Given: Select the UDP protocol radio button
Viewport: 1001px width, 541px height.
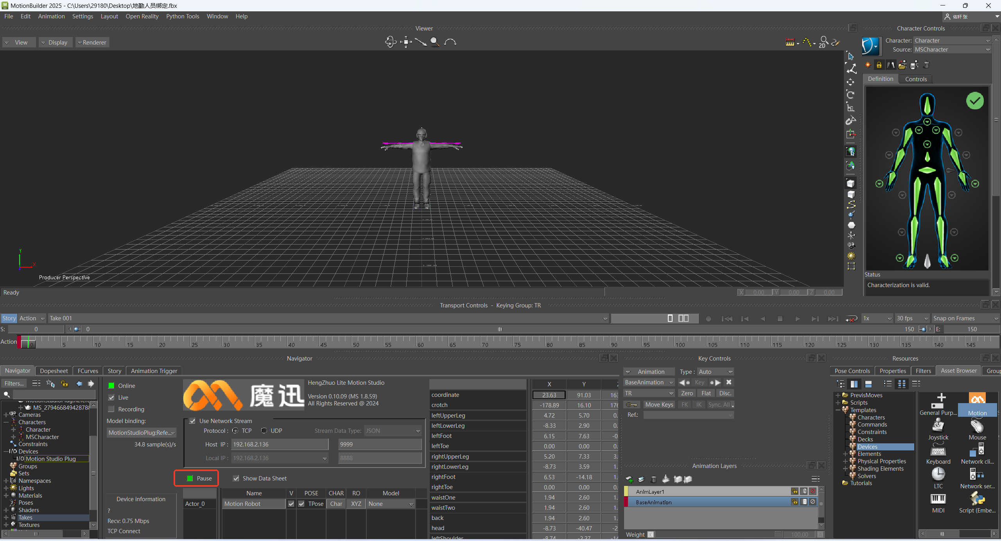Looking at the screenshot, I should coord(264,431).
